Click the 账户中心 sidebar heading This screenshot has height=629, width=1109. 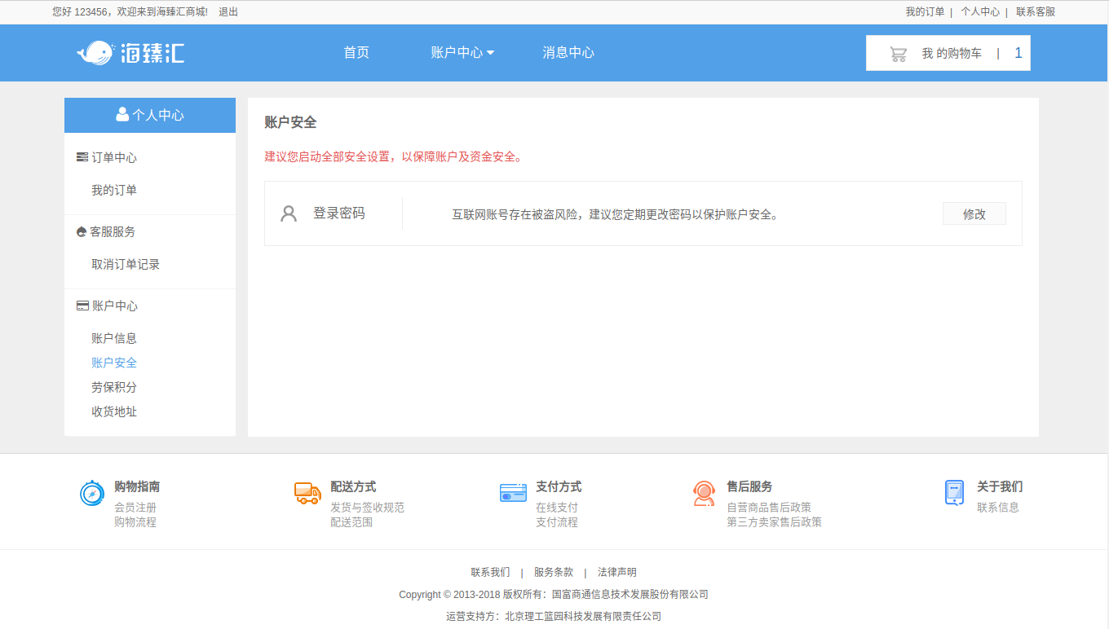pyautogui.click(x=115, y=306)
